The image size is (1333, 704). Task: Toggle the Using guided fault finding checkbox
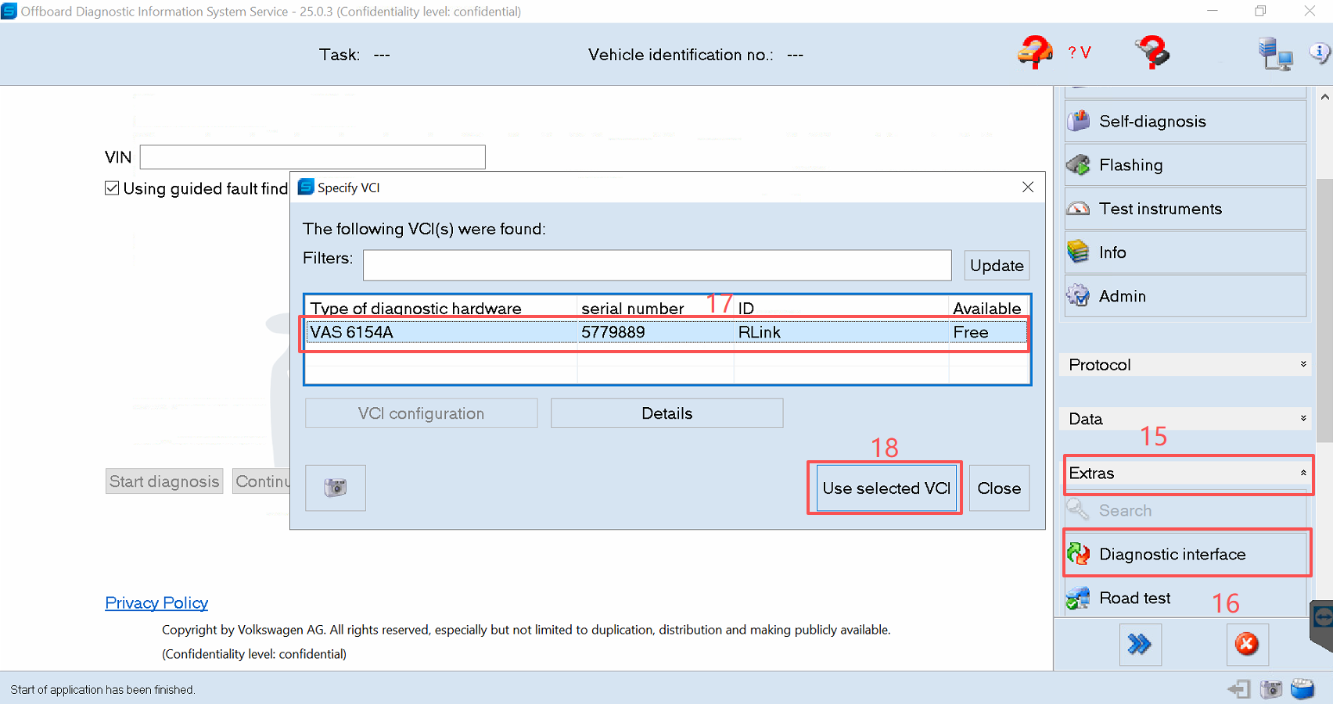point(113,188)
